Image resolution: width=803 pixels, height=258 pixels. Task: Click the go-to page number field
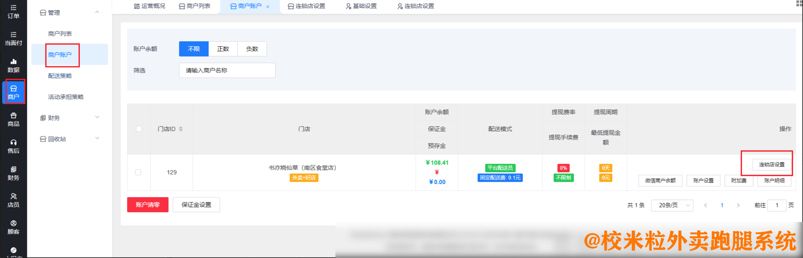click(x=777, y=205)
